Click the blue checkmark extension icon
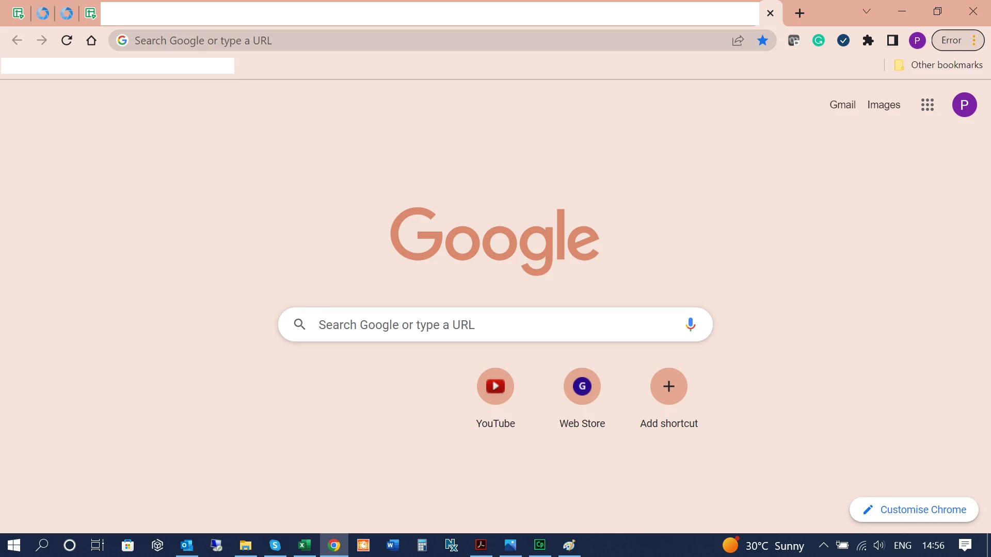Screen dimensions: 991x557 (x=843, y=40)
